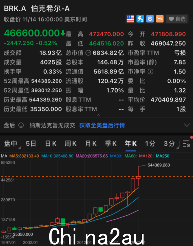Tap the 544389.260 peak label on chart
This screenshot has height=246, width=193.
(159, 165)
